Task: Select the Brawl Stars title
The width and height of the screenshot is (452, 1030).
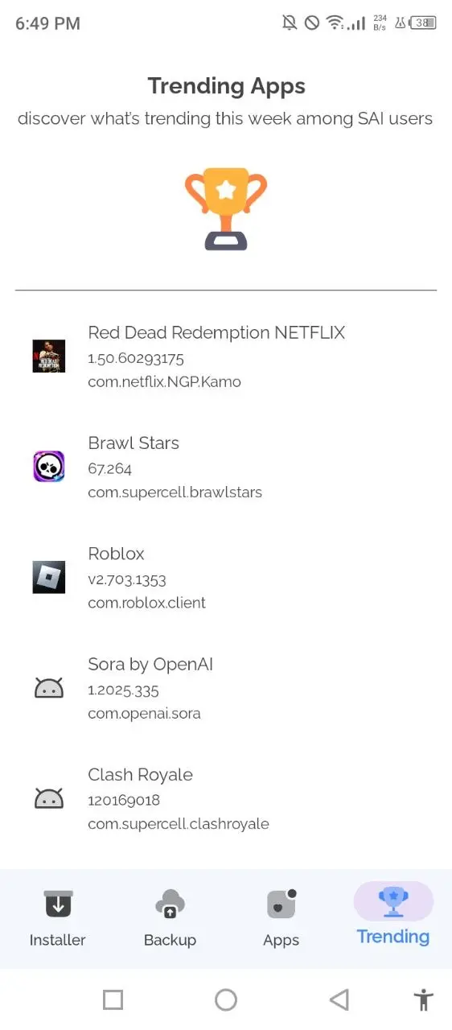Action: [134, 443]
